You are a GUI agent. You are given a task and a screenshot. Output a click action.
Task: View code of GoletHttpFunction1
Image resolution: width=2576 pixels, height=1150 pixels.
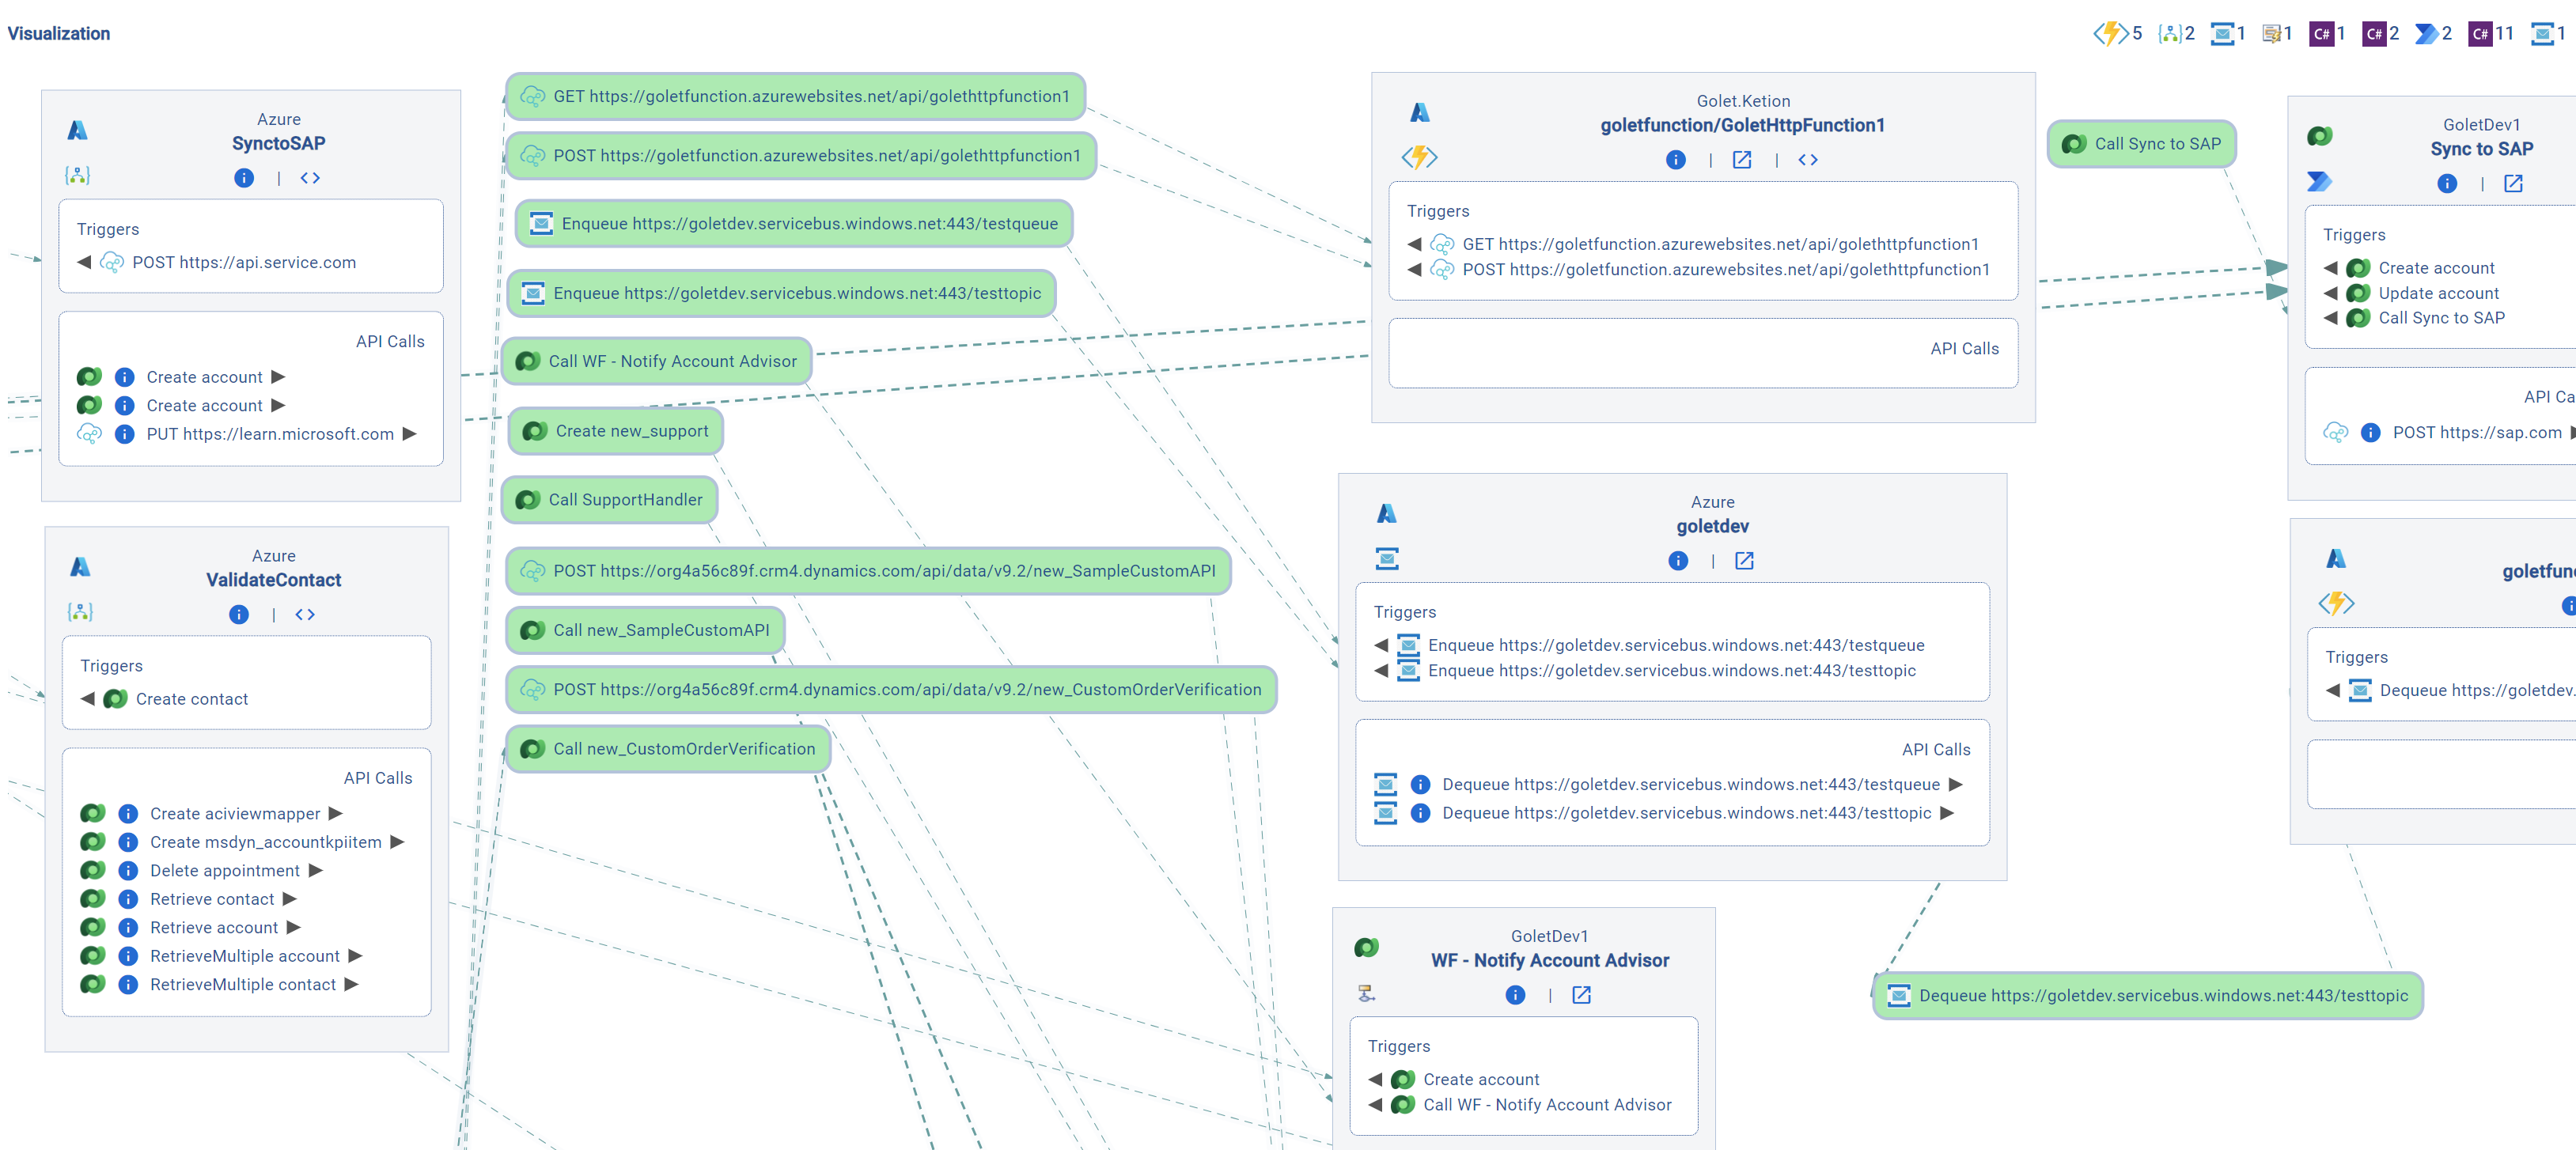(1808, 160)
